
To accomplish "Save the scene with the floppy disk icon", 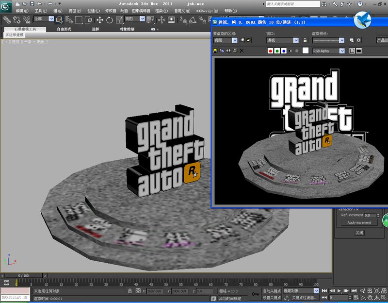I will coord(32,4).
